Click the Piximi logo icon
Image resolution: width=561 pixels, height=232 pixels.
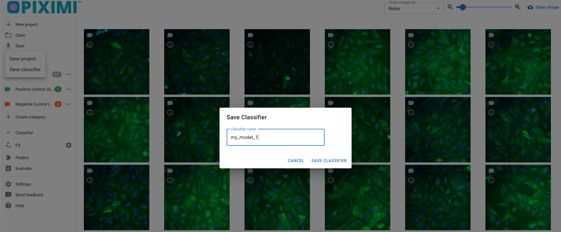[13, 7]
